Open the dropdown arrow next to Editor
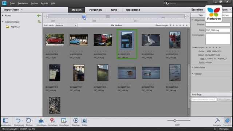Image resolution: width=233 pixels, height=131 pixels. [x=88, y=120]
